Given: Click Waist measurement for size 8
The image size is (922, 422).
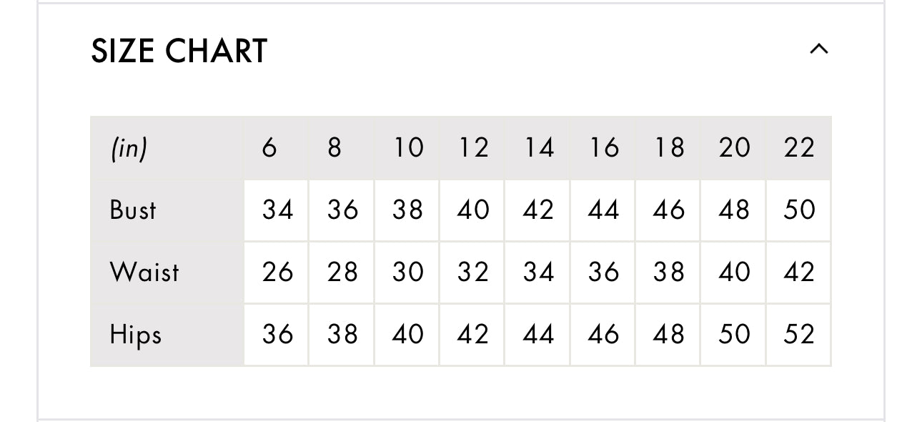Looking at the screenshot, I should [x=342, y=273].
